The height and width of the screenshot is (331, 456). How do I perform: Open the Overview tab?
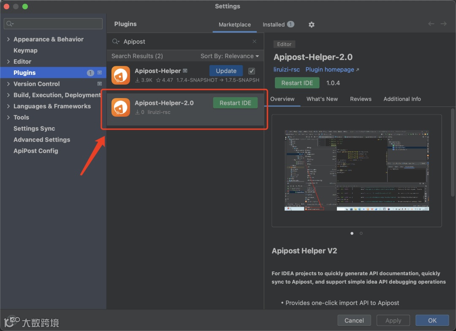(282, 99)
